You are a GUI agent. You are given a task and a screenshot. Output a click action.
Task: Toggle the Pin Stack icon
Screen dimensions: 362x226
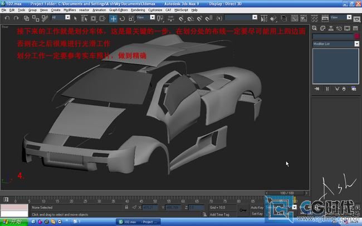pos(317,89)
